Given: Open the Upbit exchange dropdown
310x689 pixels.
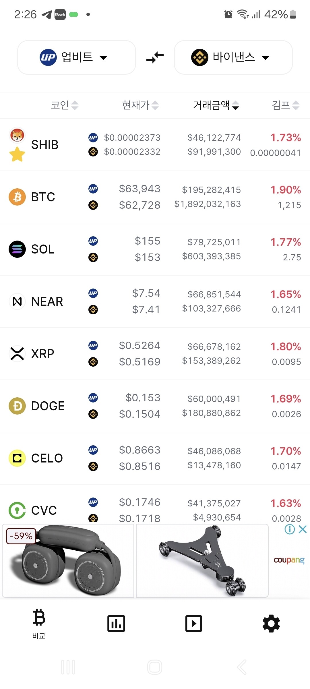Looking at the screenshot, I should click(x=76, y=57).
